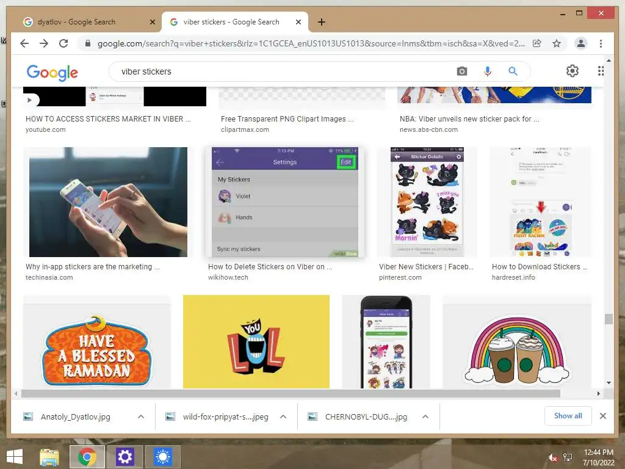Open the YouTube video thumbnail with play icon

coord(115,96)
